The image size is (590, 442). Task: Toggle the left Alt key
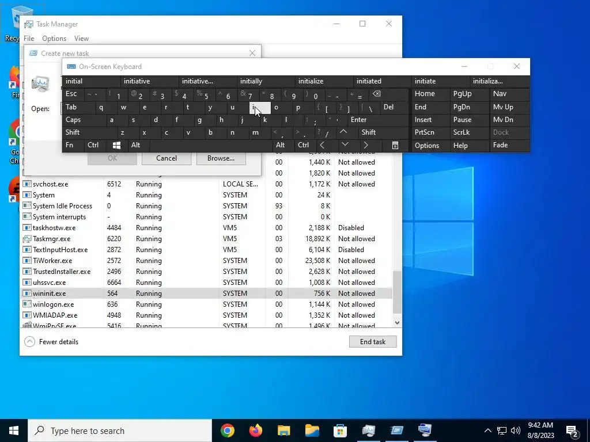tap(139, 146)
